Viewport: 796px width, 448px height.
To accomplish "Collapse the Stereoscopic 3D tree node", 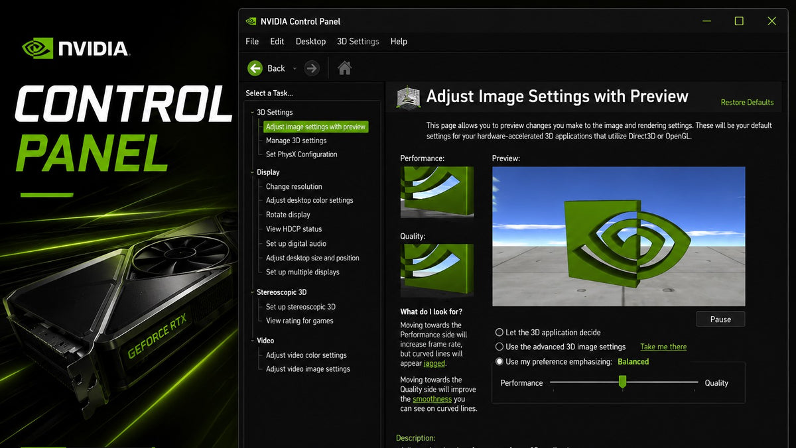I will [x=252, y=292].
